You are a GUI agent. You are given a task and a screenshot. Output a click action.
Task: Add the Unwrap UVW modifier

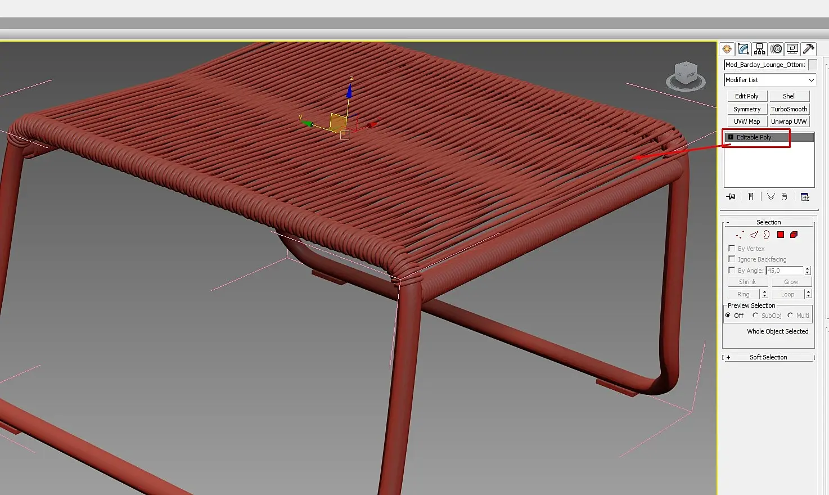pos(789,121)
